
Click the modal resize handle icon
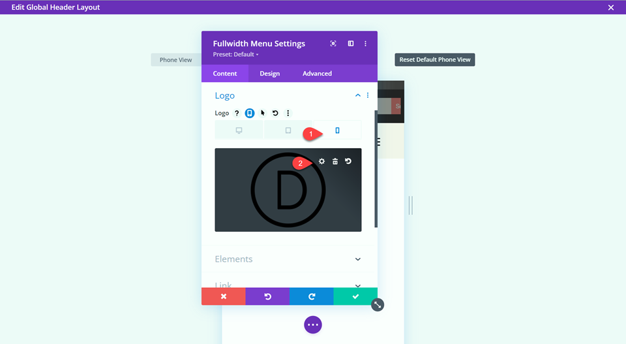[378, 305]
